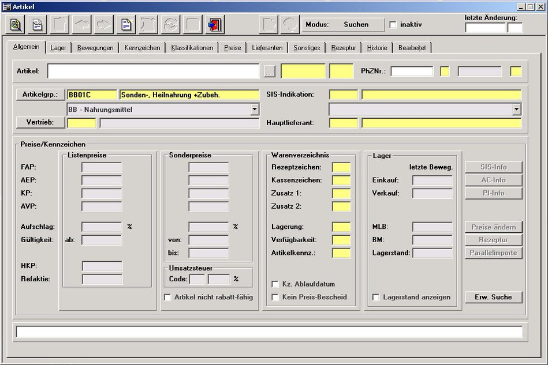Click the search magnifier toolbar icon

pyautogui.click(x=16, y=25)
